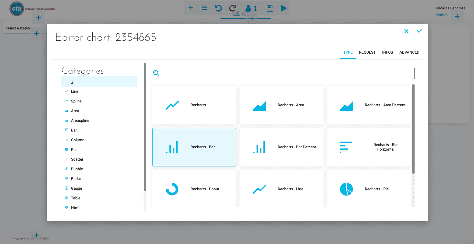Screen dimensions: 474x244
Task: Open the Select a station dropdown
Action: [x=31, y=28]
